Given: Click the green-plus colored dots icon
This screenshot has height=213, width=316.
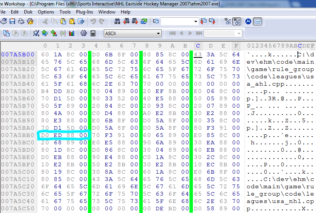Looking at the screenshot, I should tap(54, 33).
